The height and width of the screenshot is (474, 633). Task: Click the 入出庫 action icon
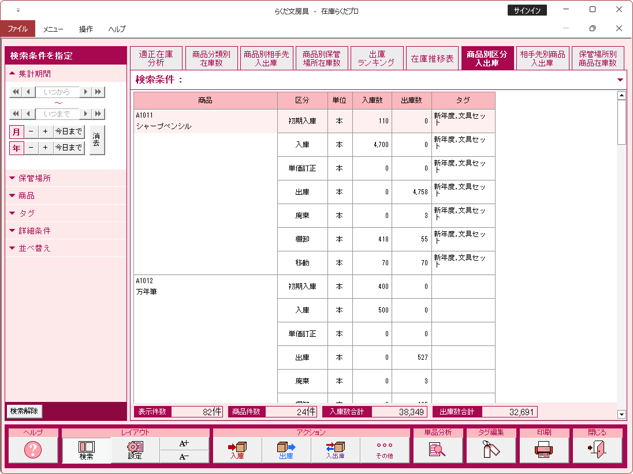pyautogui.click(x=336, y=450)
